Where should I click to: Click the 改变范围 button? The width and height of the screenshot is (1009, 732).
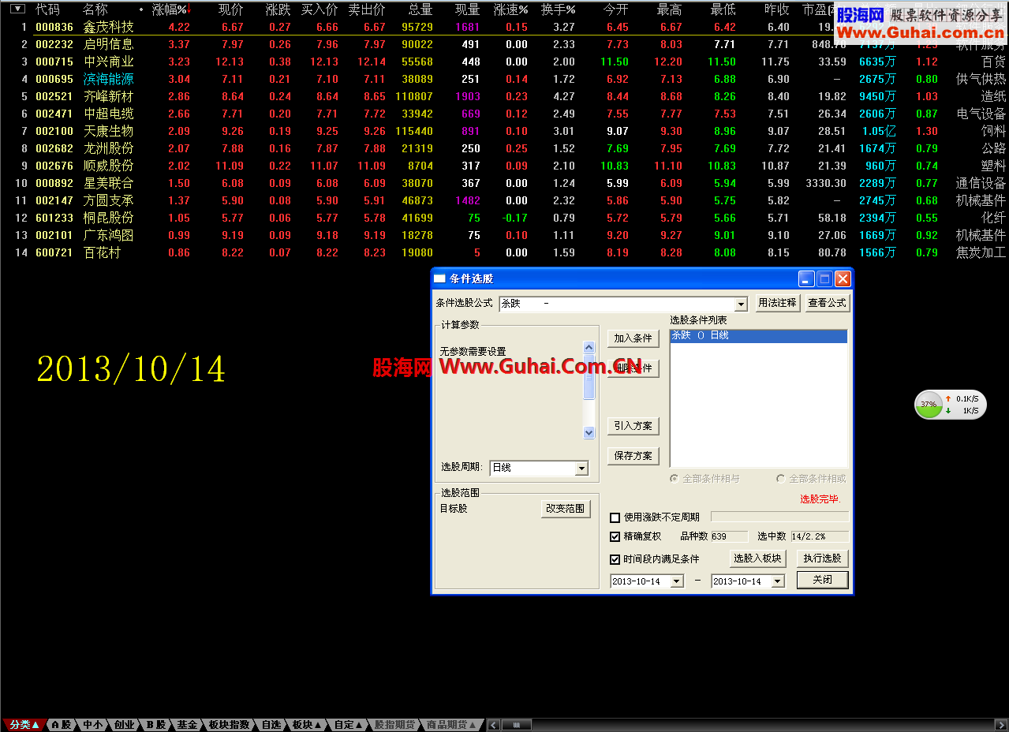(566, 509)
